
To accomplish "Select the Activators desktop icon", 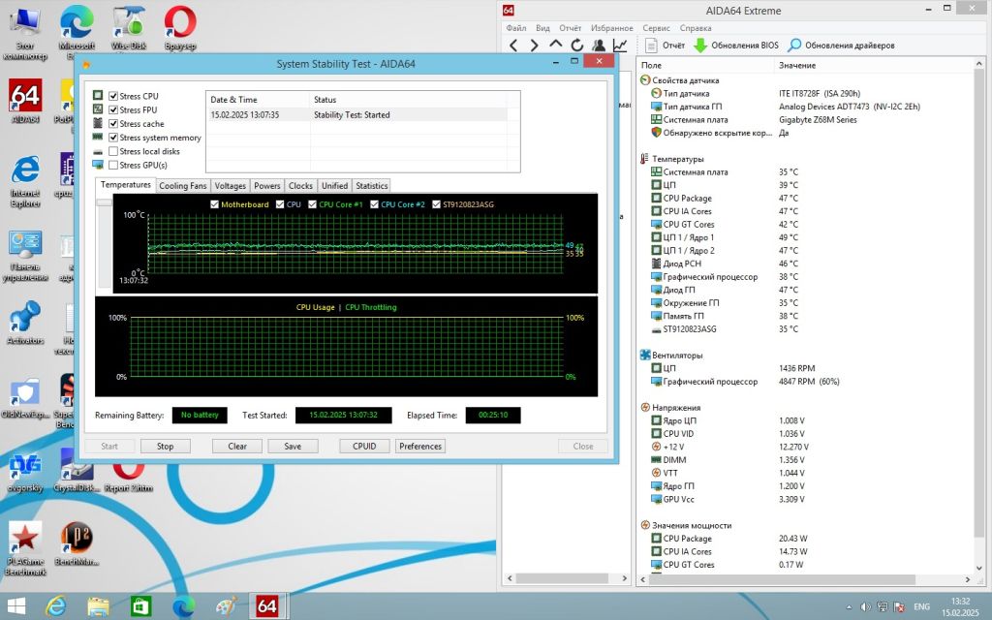I will tap(25, 323).
